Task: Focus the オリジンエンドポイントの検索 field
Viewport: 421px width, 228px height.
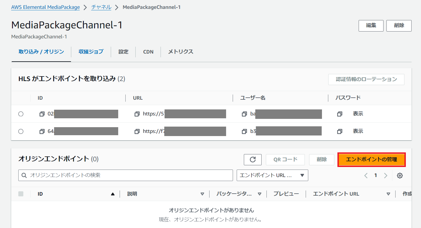Action: 126,175
